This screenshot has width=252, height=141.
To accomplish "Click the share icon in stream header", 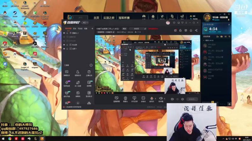I will coord(196,30).
